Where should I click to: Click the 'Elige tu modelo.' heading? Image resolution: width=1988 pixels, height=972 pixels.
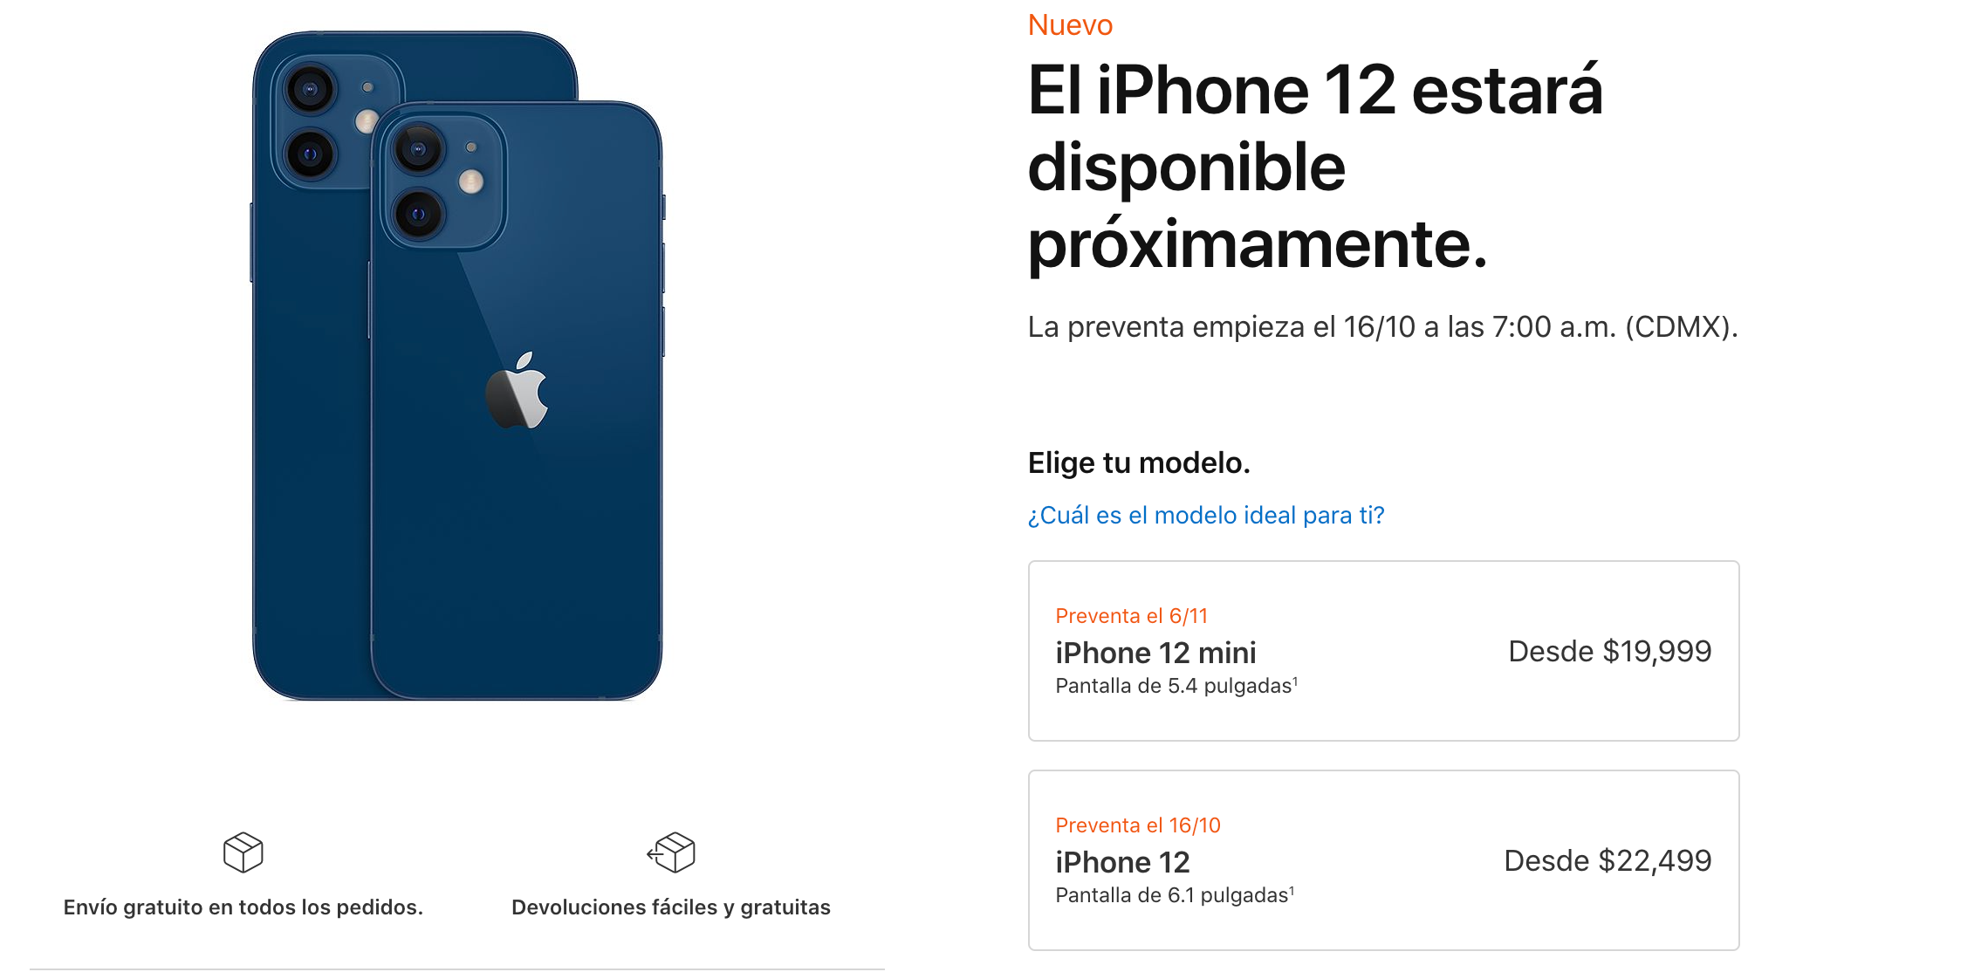(x=1139, y=462)
